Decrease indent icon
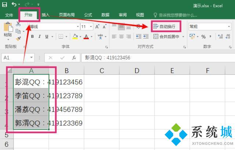This screenshot has height=150, width=235. tap(138, 36)
